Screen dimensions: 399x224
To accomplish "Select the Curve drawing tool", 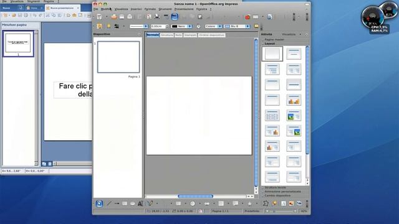I will [x=150, y=203].
